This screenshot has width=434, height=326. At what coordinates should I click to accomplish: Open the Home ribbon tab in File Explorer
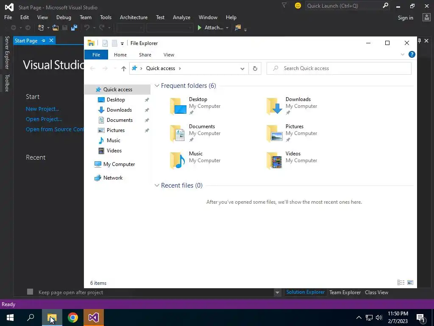coord(120,55)
